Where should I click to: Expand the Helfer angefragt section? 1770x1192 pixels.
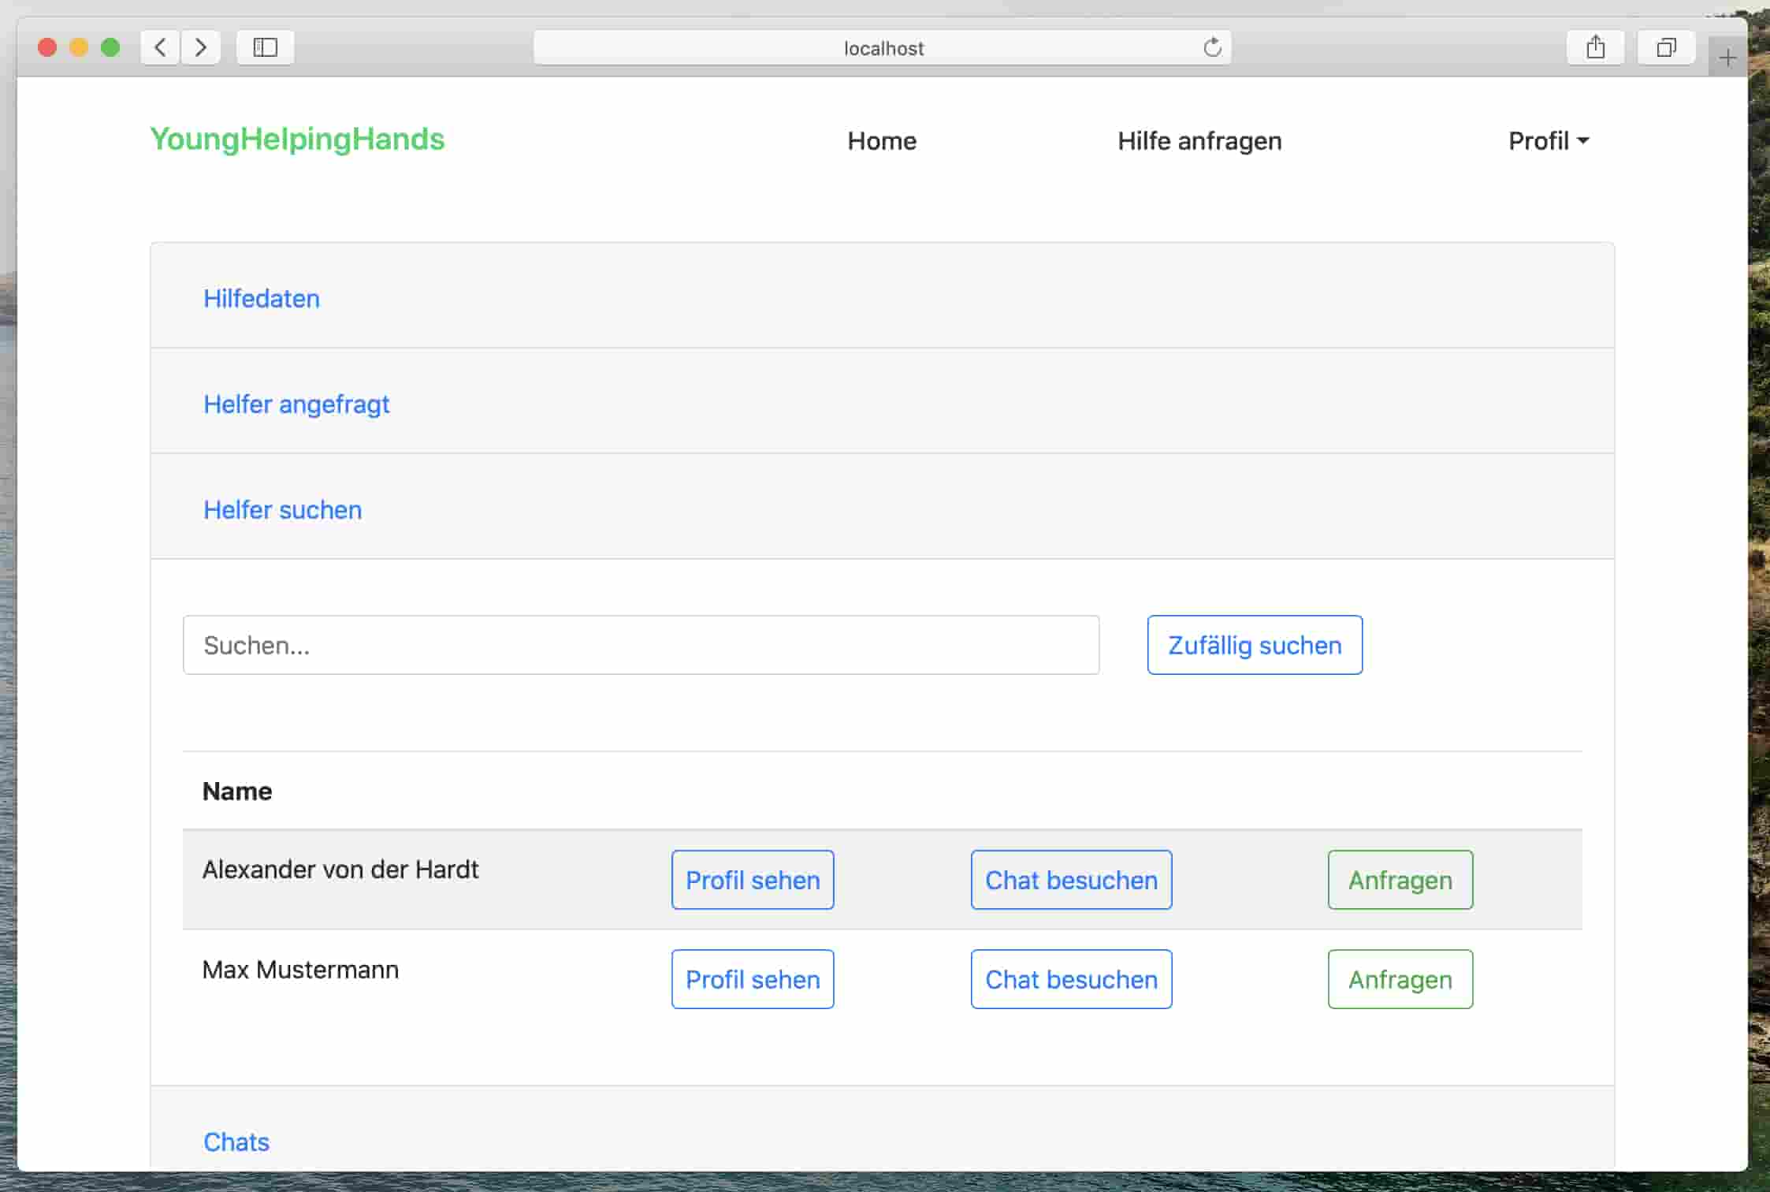[296, 404]
